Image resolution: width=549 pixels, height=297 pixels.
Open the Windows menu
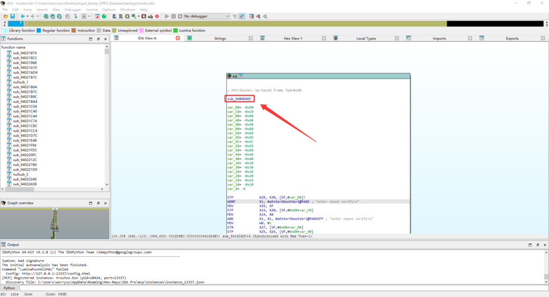point(128,10)
